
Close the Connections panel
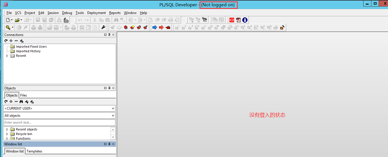113,35
